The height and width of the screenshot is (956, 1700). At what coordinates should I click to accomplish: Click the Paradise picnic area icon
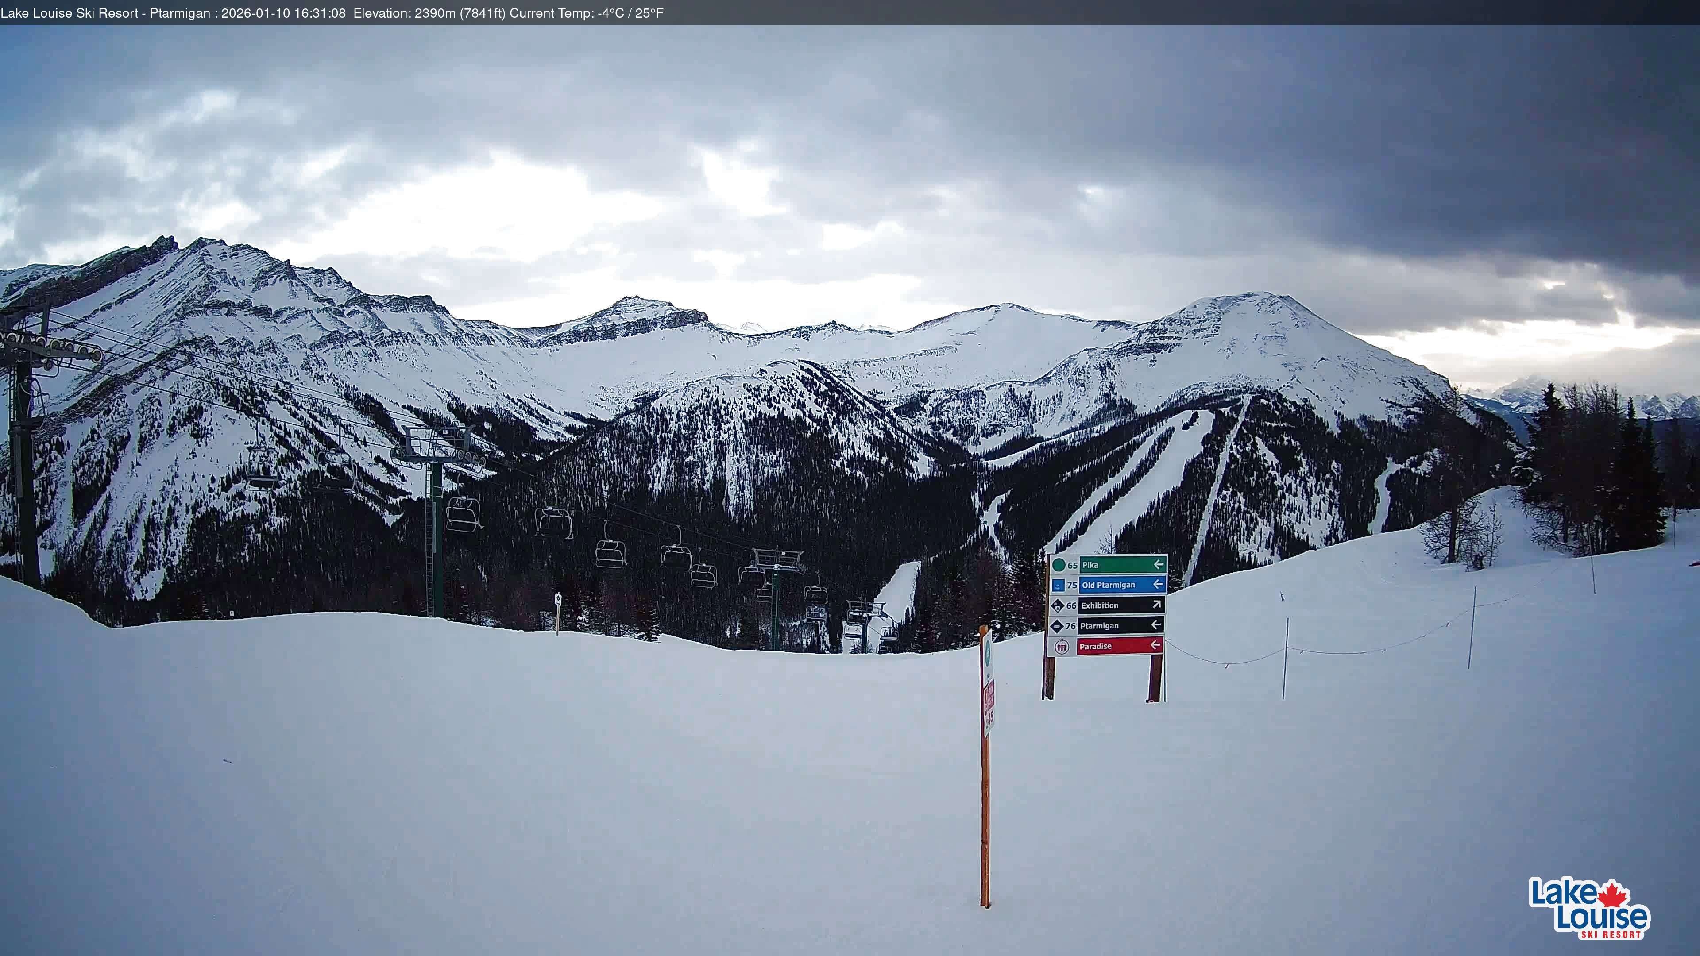1062,647
